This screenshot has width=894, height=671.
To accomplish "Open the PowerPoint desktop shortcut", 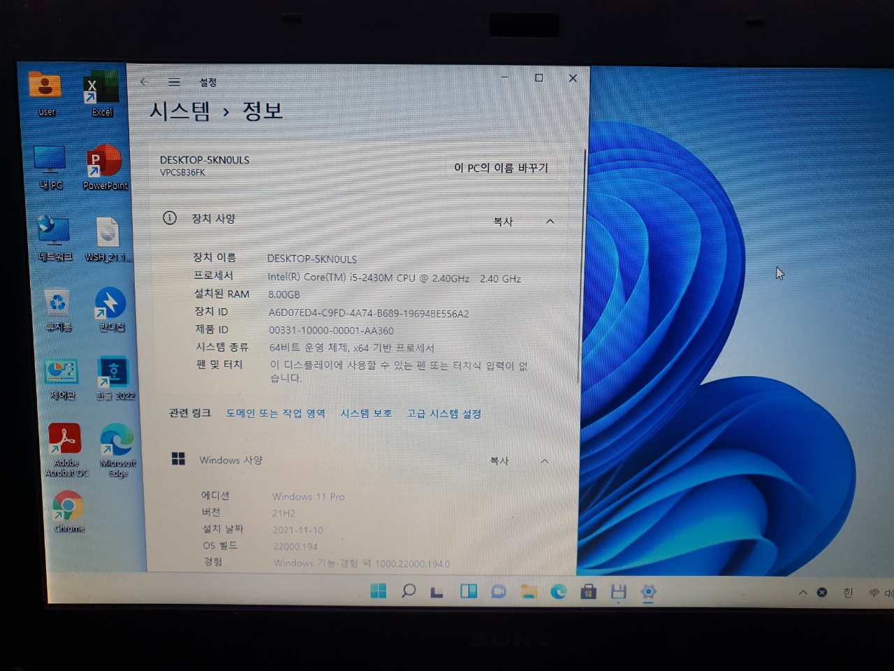I will pyautogui.click(x=105, y=166).
